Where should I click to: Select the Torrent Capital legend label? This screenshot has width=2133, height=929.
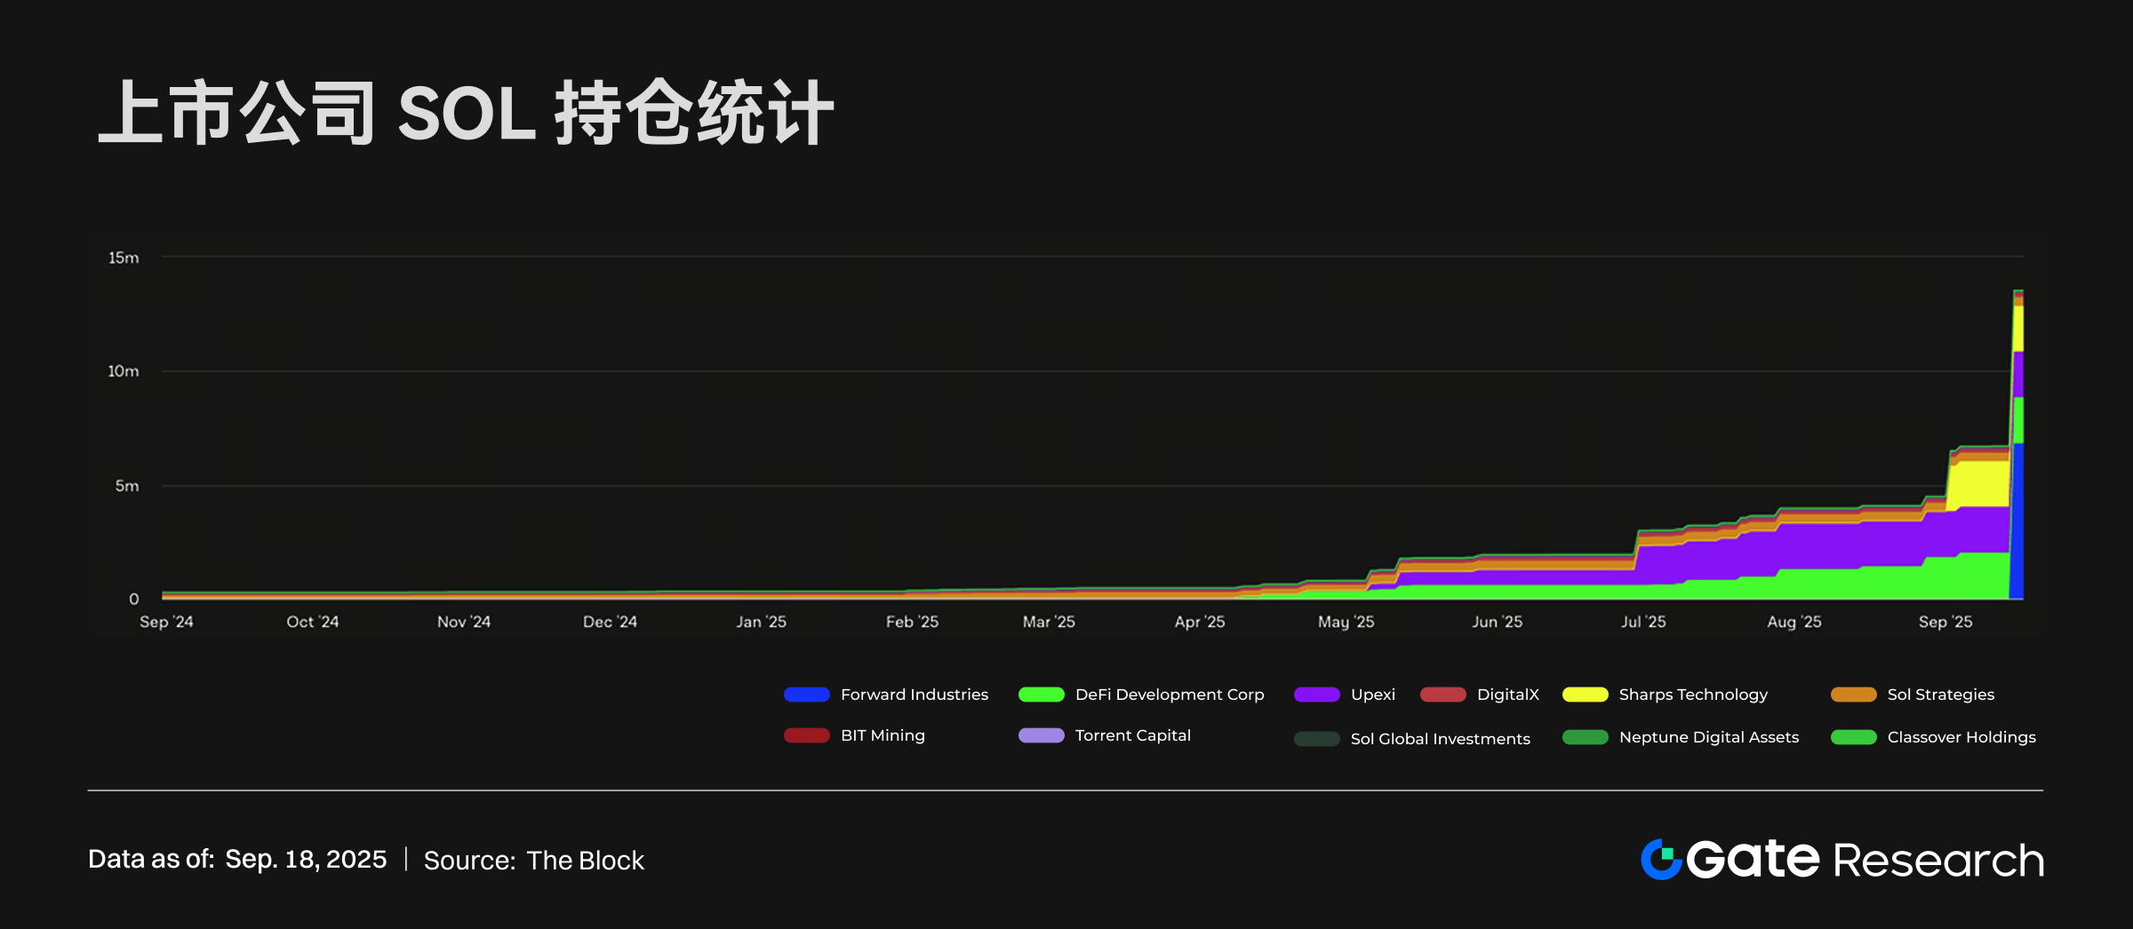(x=1133, y=735)
